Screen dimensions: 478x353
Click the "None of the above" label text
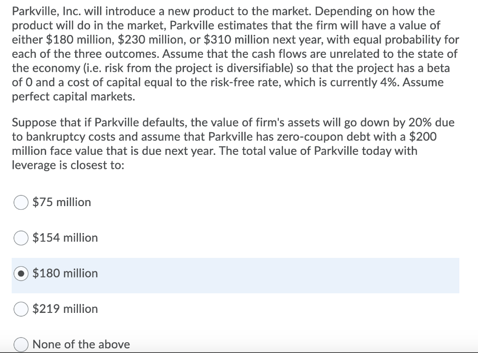pos(81,345)
